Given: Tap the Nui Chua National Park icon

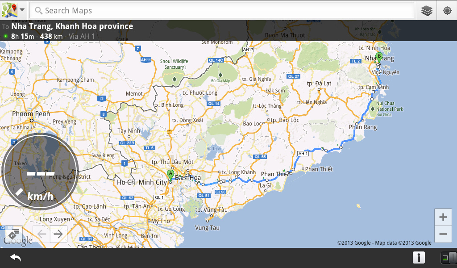Looking at the screenshot, I should 372,109.
